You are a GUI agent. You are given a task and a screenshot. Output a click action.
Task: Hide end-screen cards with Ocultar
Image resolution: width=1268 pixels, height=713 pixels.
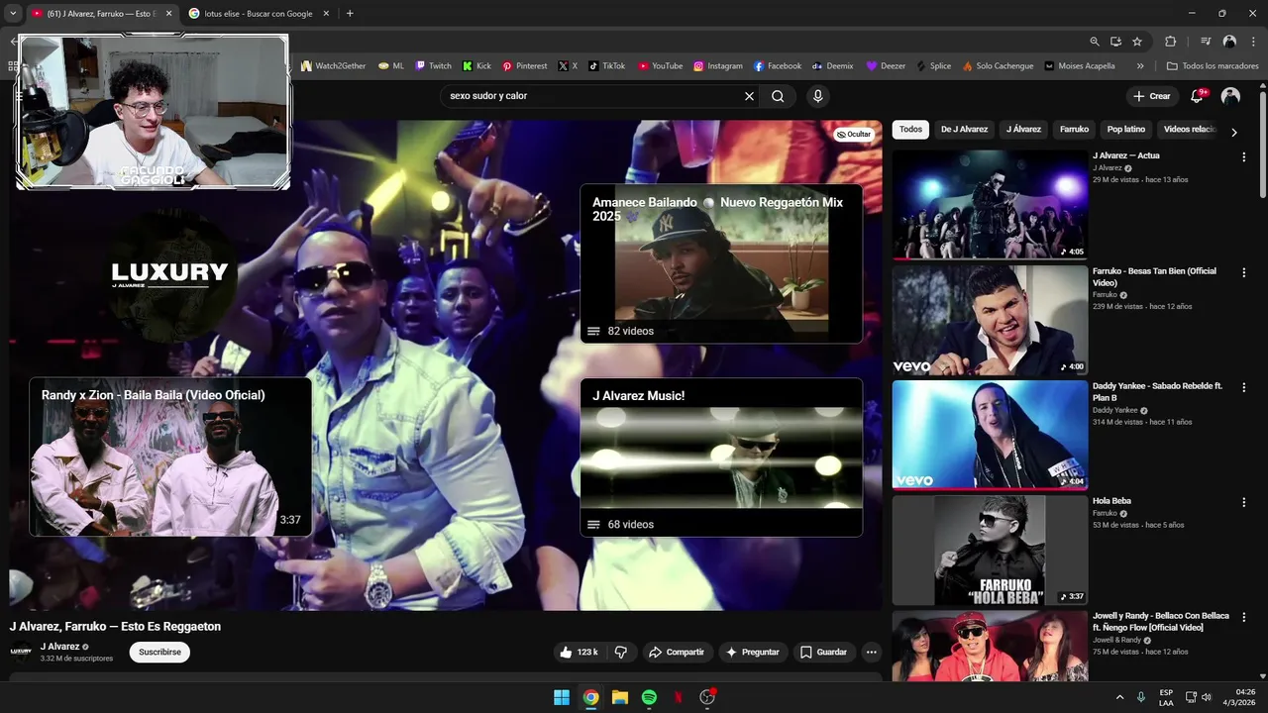(853, 134)
